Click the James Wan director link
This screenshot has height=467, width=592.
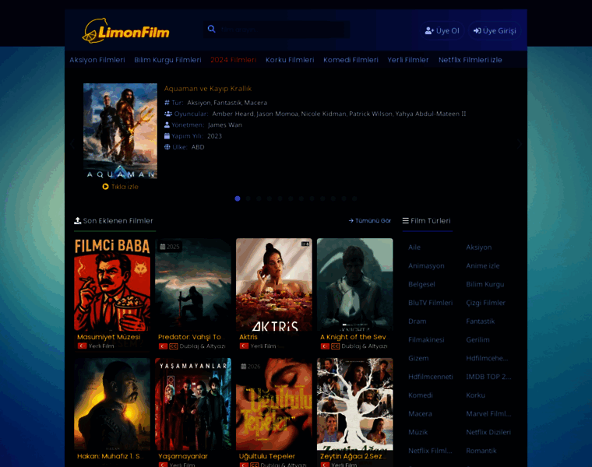(x=224, y=125)
